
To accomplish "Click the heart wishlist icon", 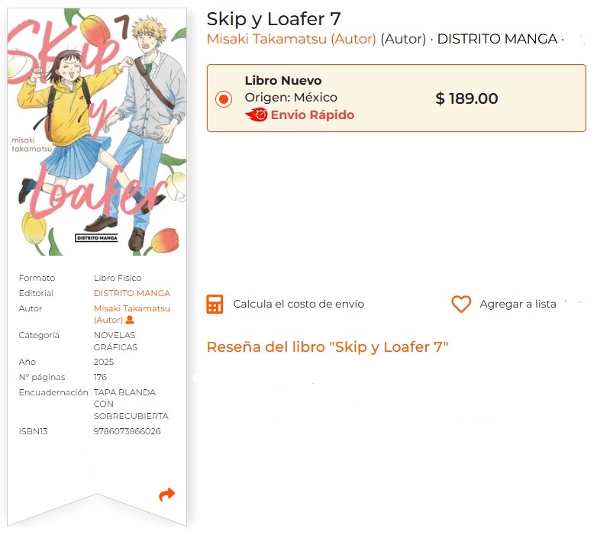I will [461, 304].
